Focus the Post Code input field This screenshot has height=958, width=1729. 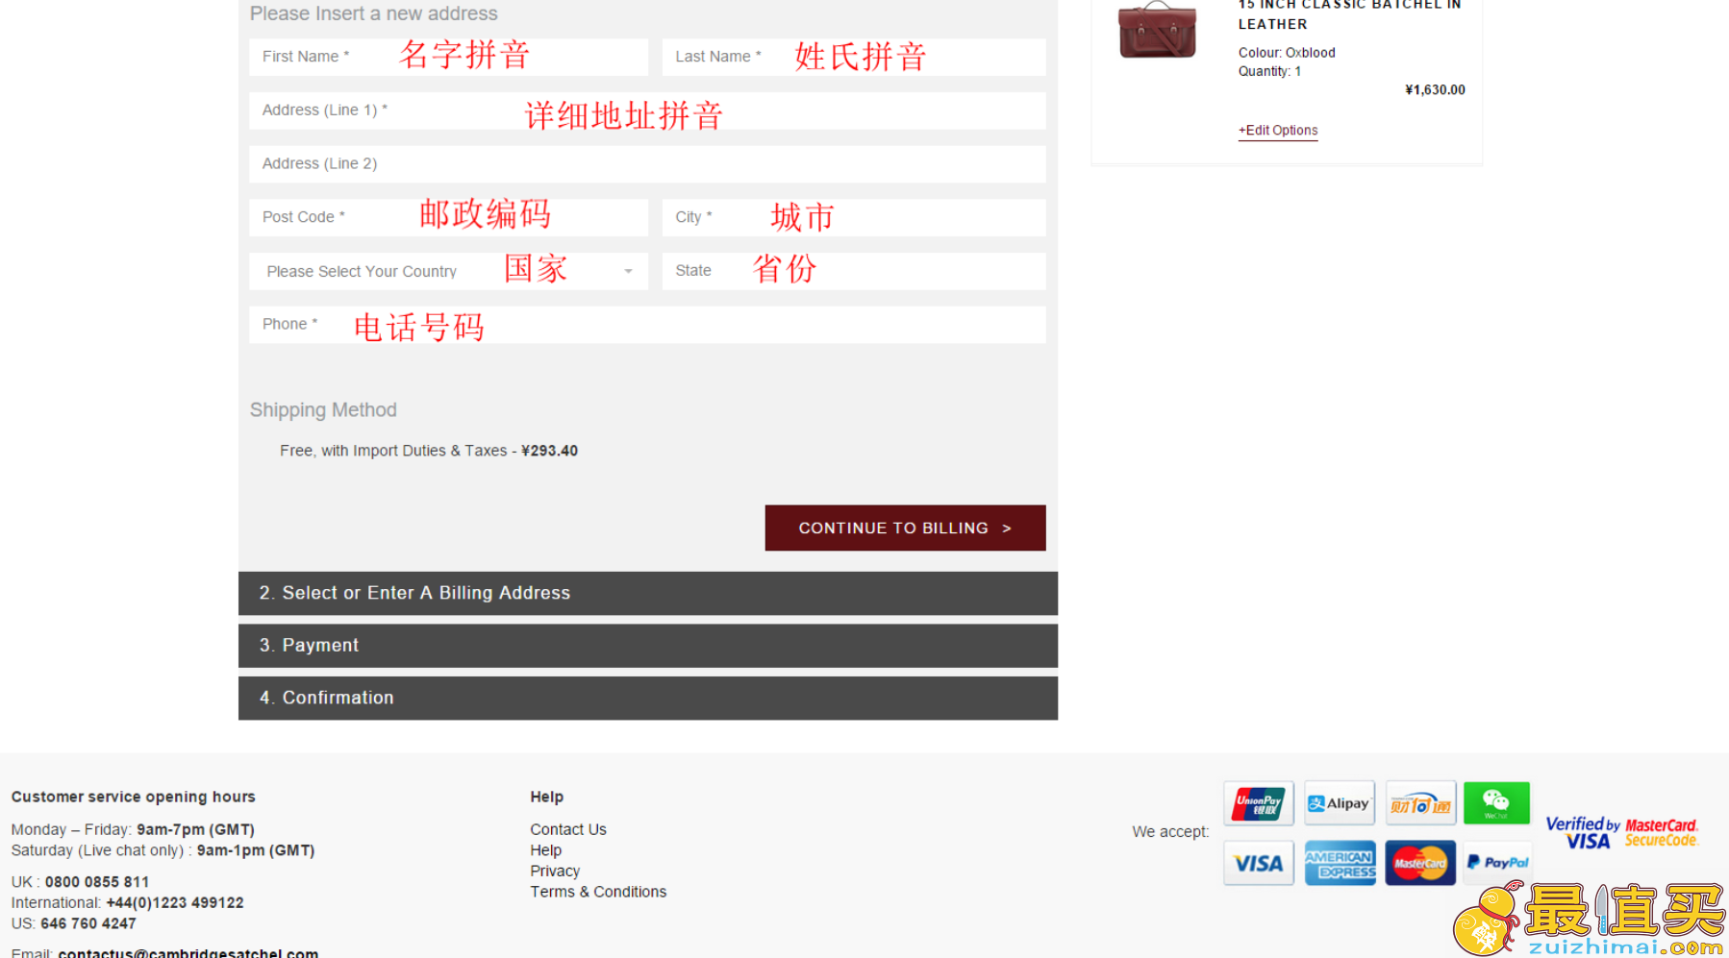coord(448,217)
